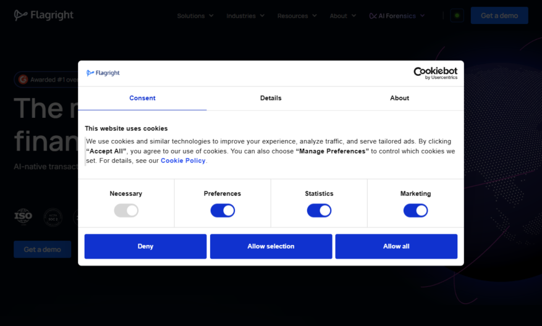Viewport: 542px width, 326px height.
Task: Click the Flagright logo in the page header
Action: 43,15
